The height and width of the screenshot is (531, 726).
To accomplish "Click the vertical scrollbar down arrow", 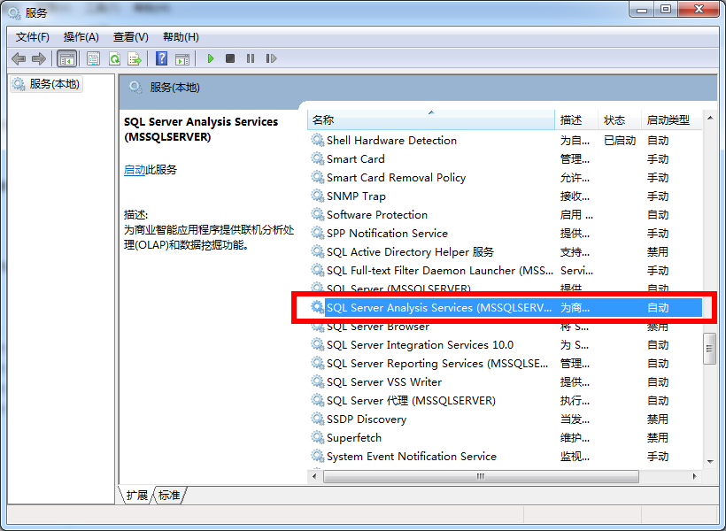I will (710, 462).
